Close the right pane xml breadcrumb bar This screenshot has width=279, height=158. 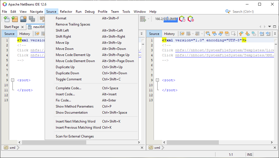[x=275, y=147]
